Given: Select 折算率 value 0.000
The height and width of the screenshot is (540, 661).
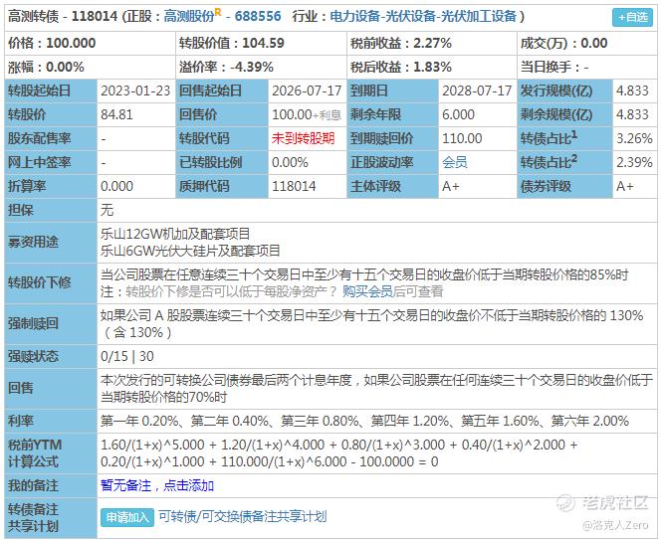Looking at the screenshot, I should tap(116, 186).
